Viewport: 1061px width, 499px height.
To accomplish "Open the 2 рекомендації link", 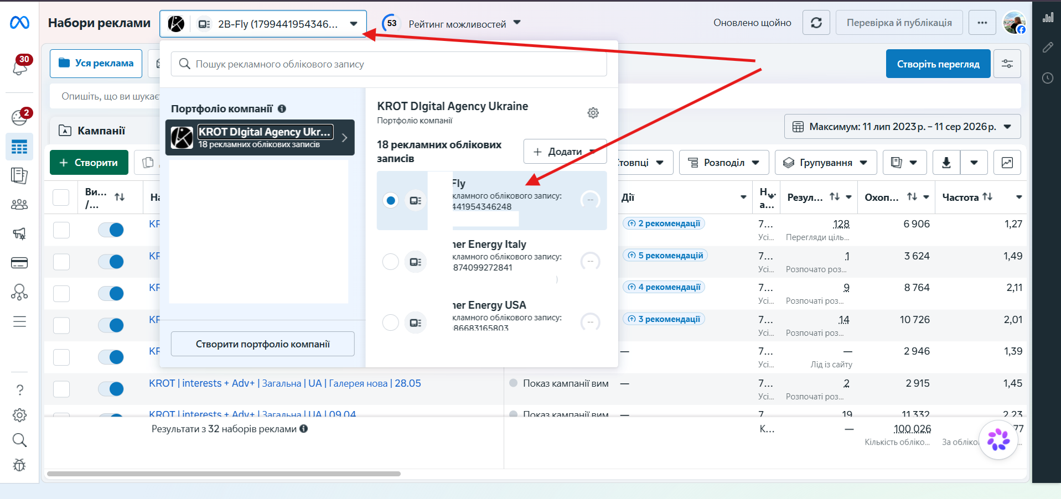I will pyautogui.click(x=664, y=223).
